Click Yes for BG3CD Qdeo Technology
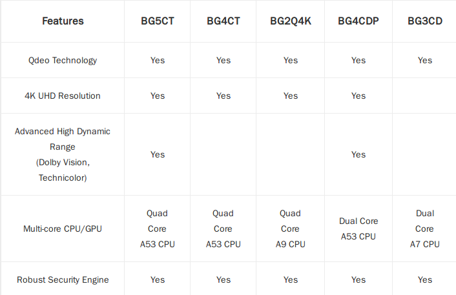 coord(425,60)
